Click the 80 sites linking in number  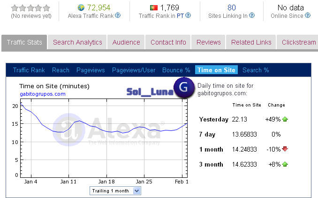[231, 8]
